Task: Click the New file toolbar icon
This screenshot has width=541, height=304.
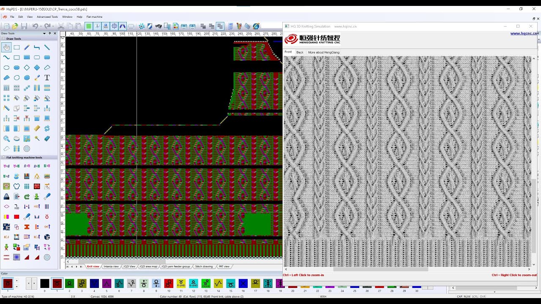Action: coord(7,26)
